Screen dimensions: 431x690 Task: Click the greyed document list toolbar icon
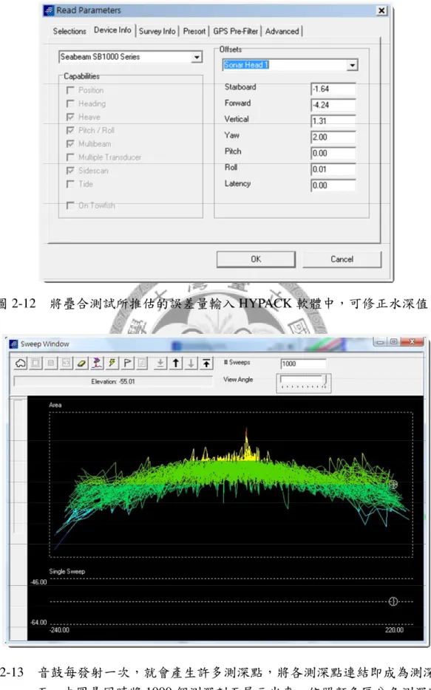142,363
